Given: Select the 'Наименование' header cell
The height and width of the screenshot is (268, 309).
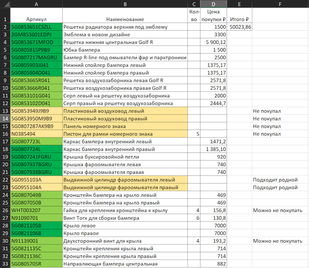Looking at the screenshot, I should (x=125, y=19).
